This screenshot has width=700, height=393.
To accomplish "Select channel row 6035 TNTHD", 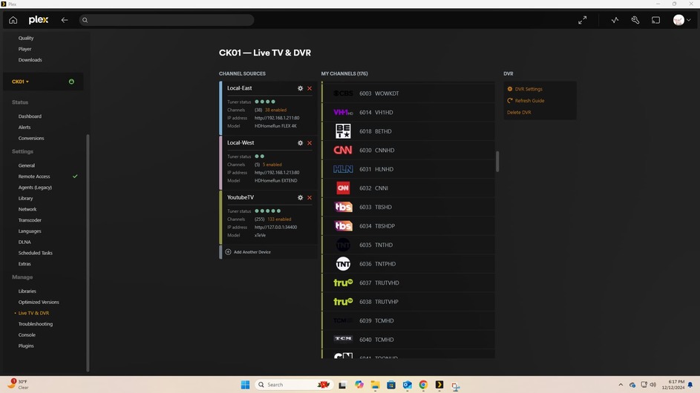I will pos(408,245).
